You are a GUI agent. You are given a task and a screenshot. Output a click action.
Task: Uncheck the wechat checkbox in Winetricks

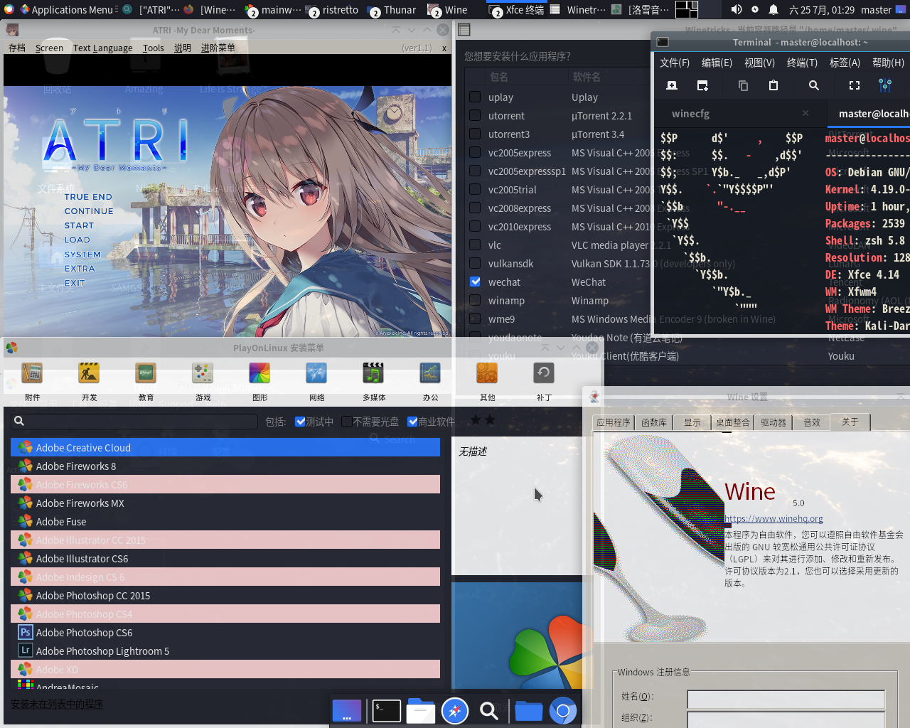475,282
